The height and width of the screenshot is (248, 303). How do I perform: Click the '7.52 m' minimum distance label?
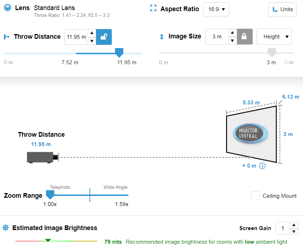click(70, 62)
